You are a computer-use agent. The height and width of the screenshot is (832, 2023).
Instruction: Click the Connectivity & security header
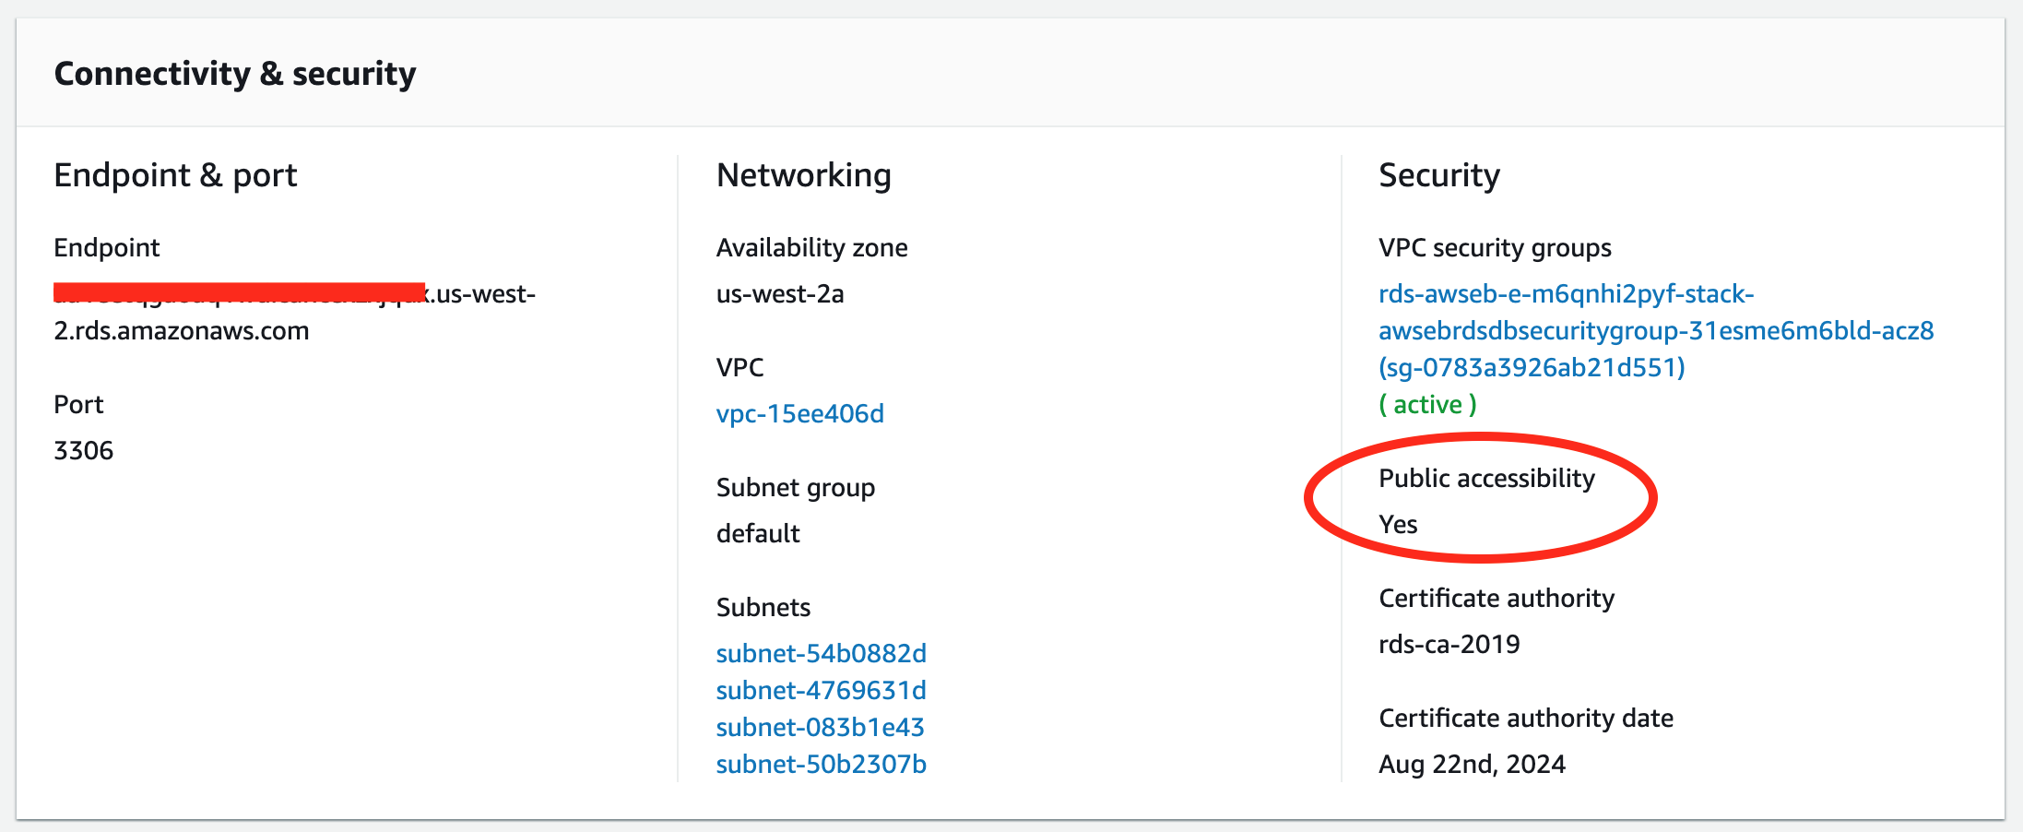[235, 74]
